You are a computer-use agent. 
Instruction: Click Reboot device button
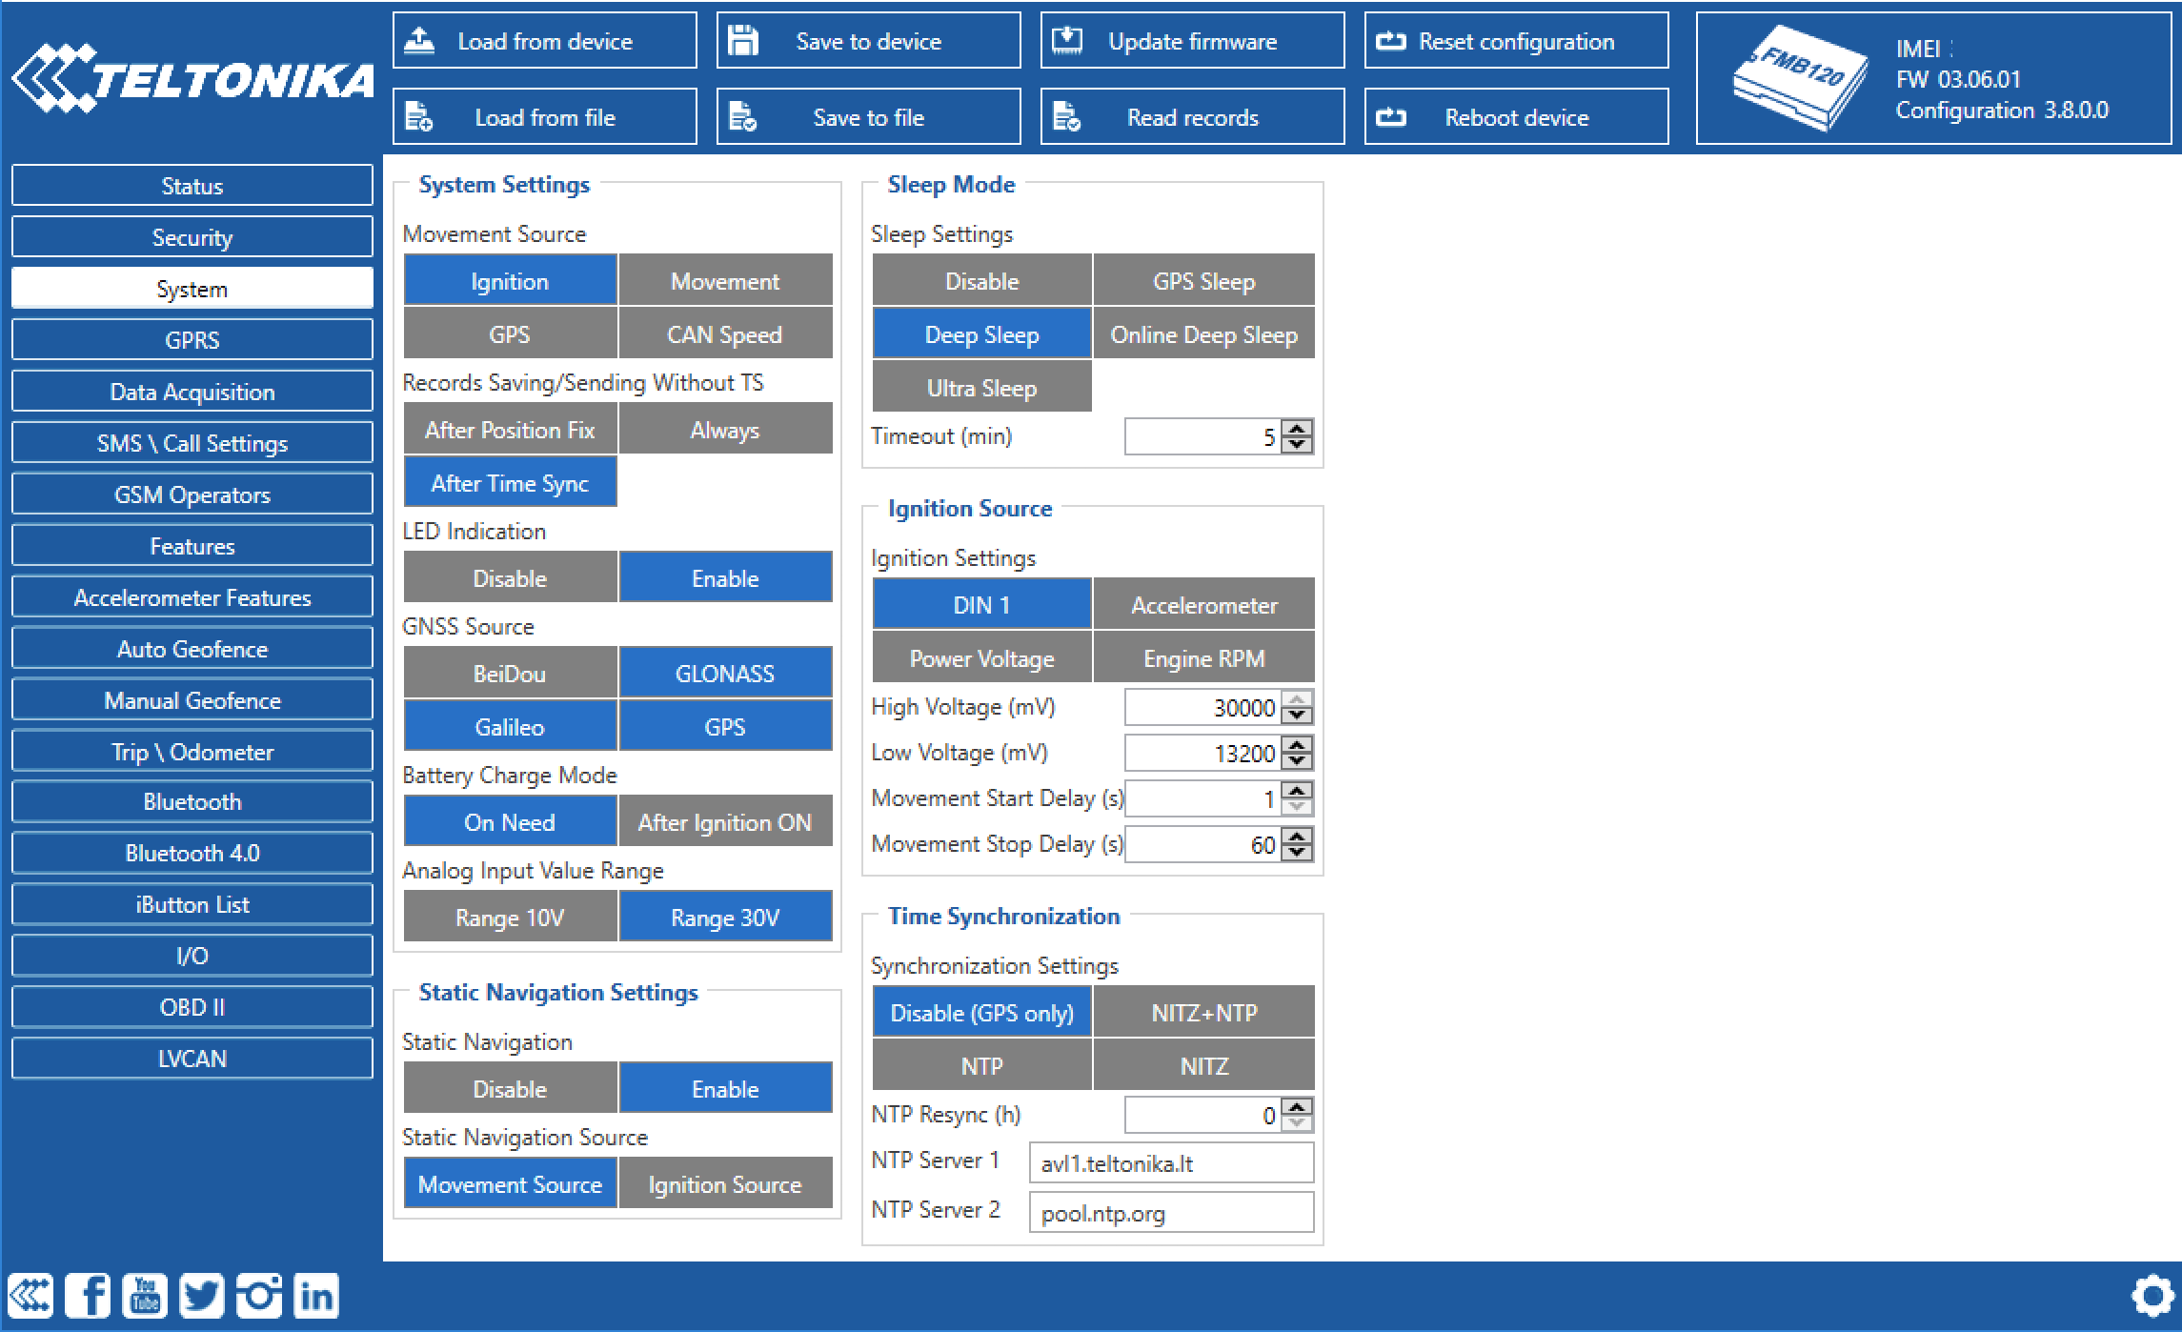pos(1516,117)
